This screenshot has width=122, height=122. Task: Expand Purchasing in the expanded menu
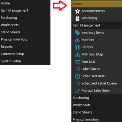97,98
